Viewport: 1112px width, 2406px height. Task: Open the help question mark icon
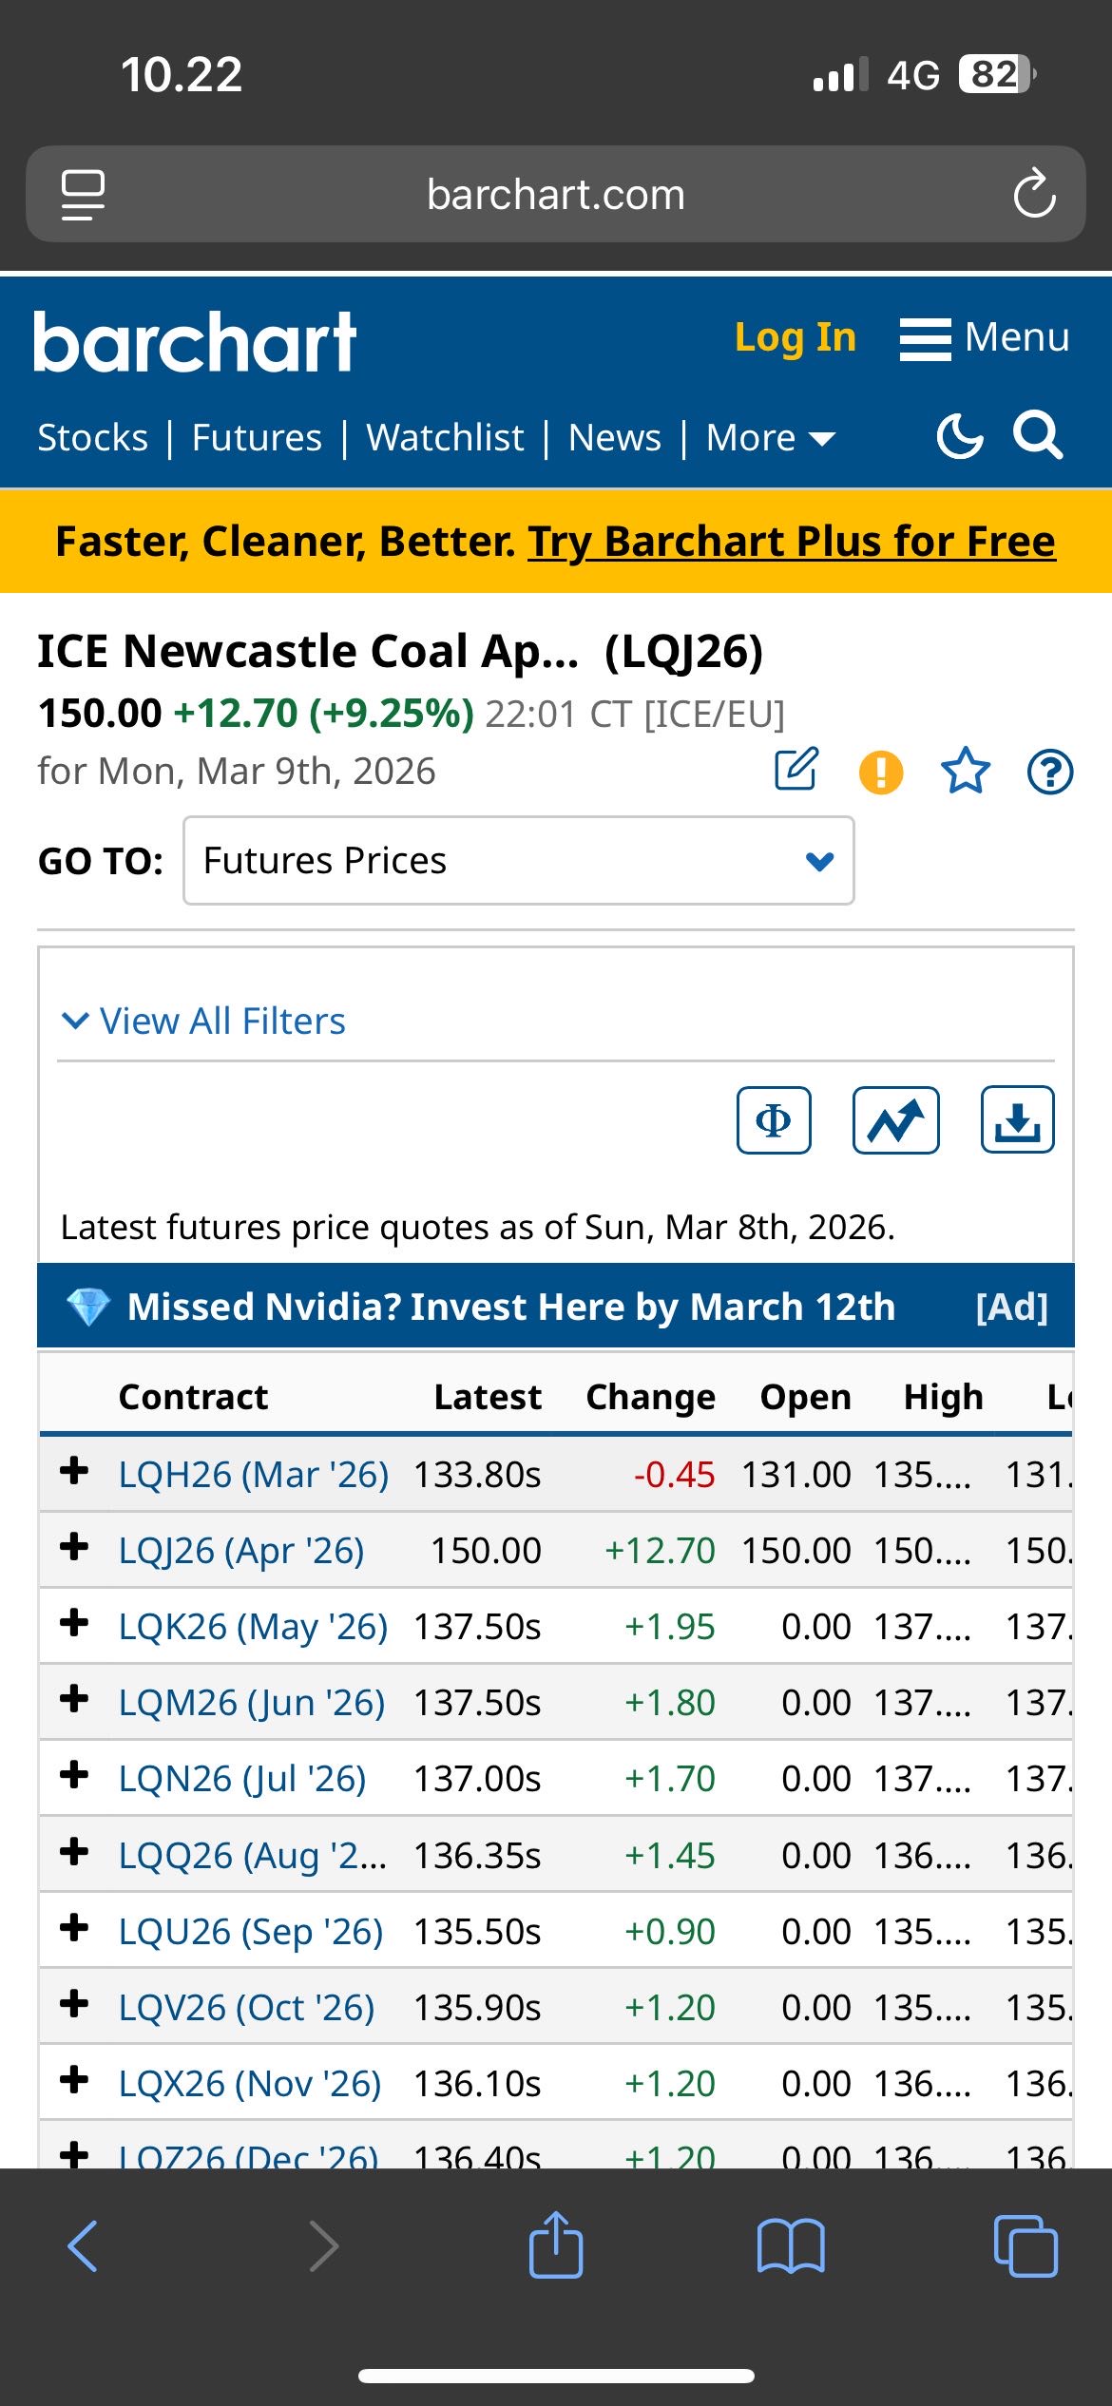coord(1050,771)
